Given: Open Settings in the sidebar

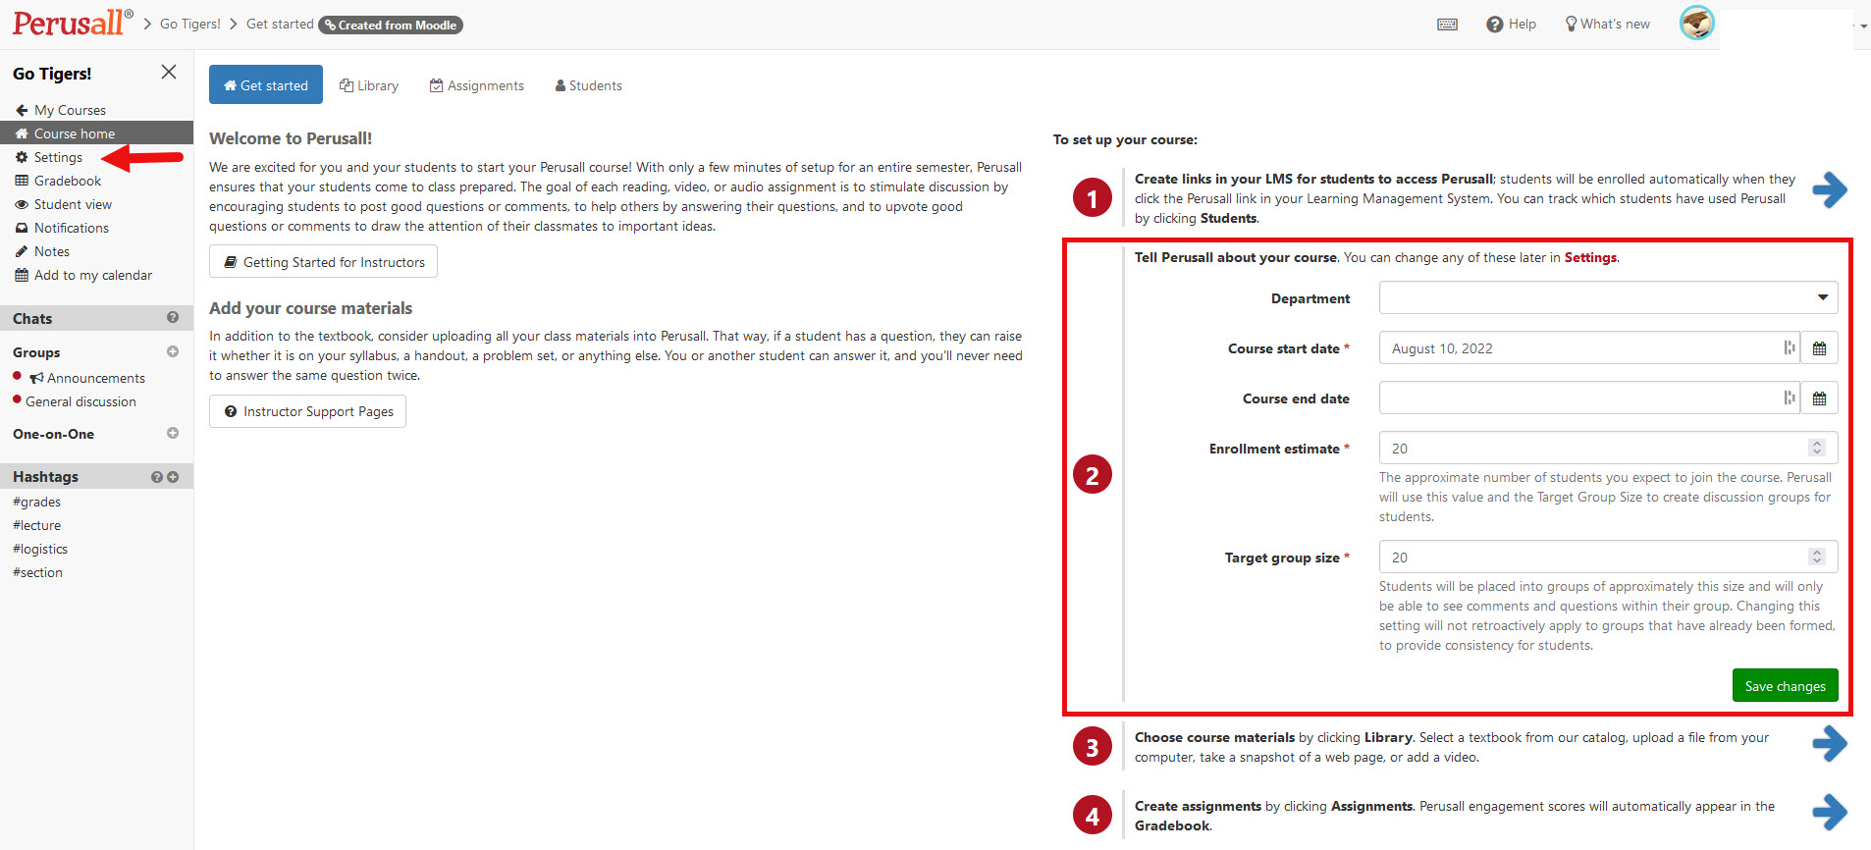Looking at the screenshot, I should point(49,157).
